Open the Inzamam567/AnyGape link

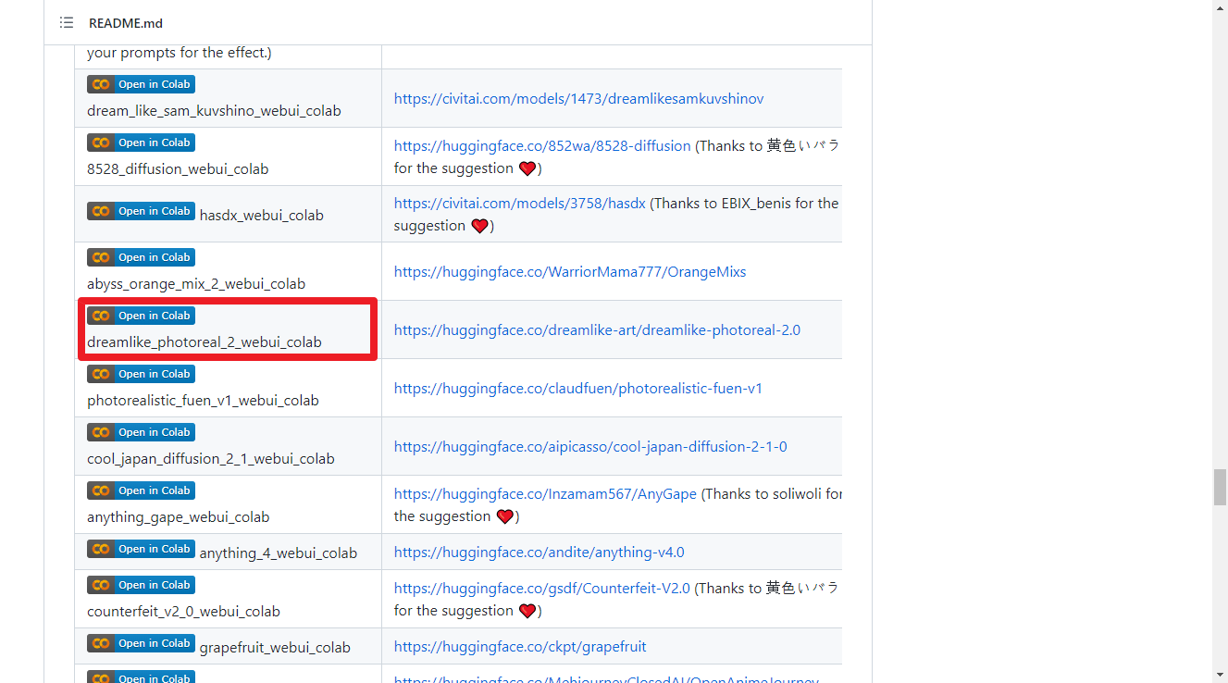pos(545,494)
